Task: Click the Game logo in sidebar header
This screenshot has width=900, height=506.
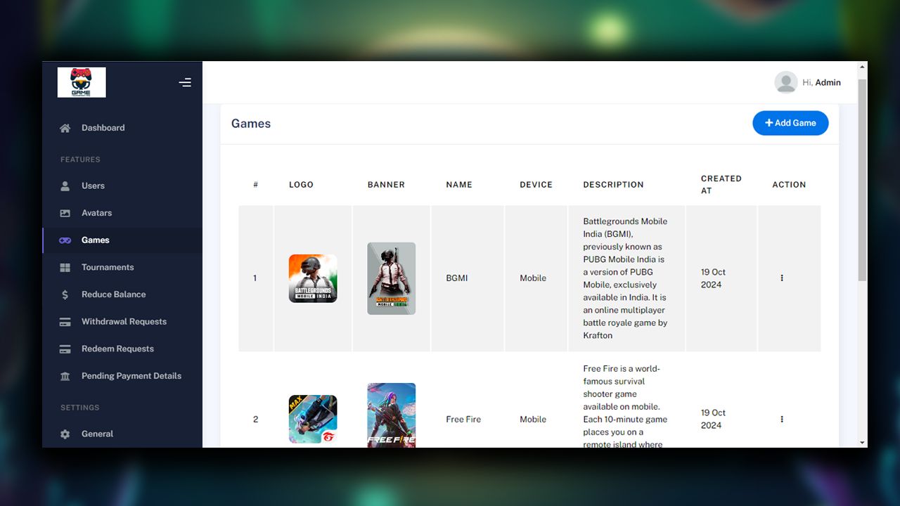Action: (82, 82)
